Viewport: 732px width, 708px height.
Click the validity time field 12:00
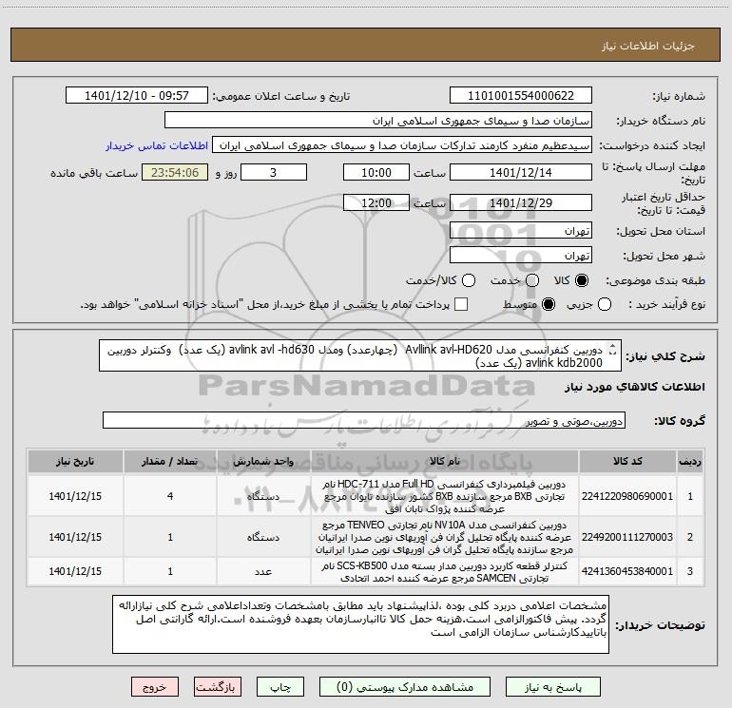coord(376,203)
